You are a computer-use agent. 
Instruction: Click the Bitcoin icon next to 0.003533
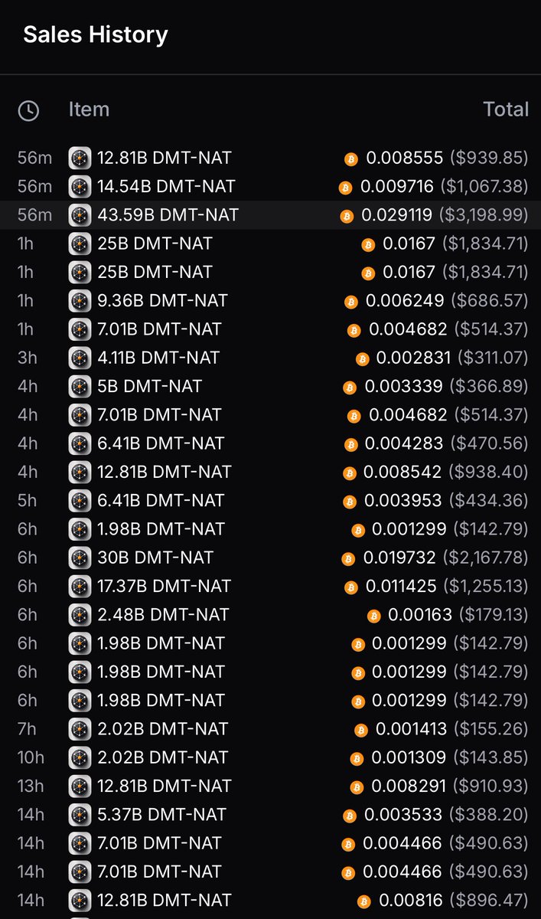tap(350, 816)
